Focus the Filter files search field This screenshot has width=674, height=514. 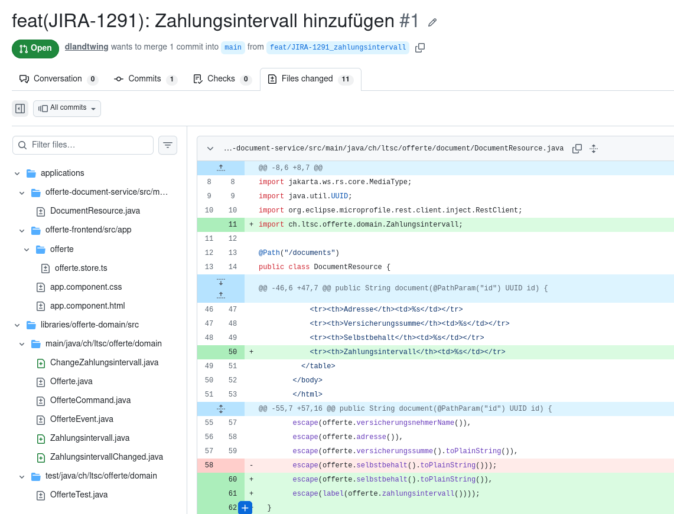pos(83,145)
